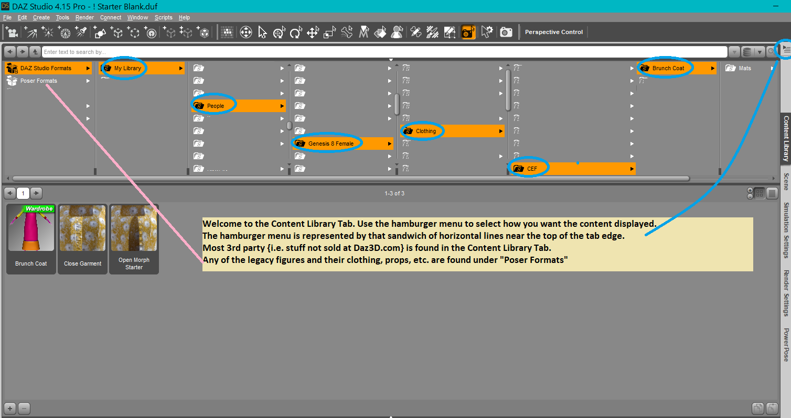Viewport: 791px width, 418px height.
Task: Create a new point light
Action: coord(48,32)
